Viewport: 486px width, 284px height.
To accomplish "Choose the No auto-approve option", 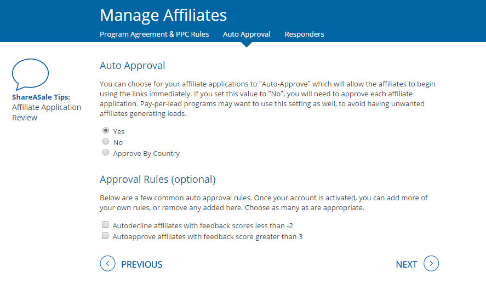I will (106, 142).
